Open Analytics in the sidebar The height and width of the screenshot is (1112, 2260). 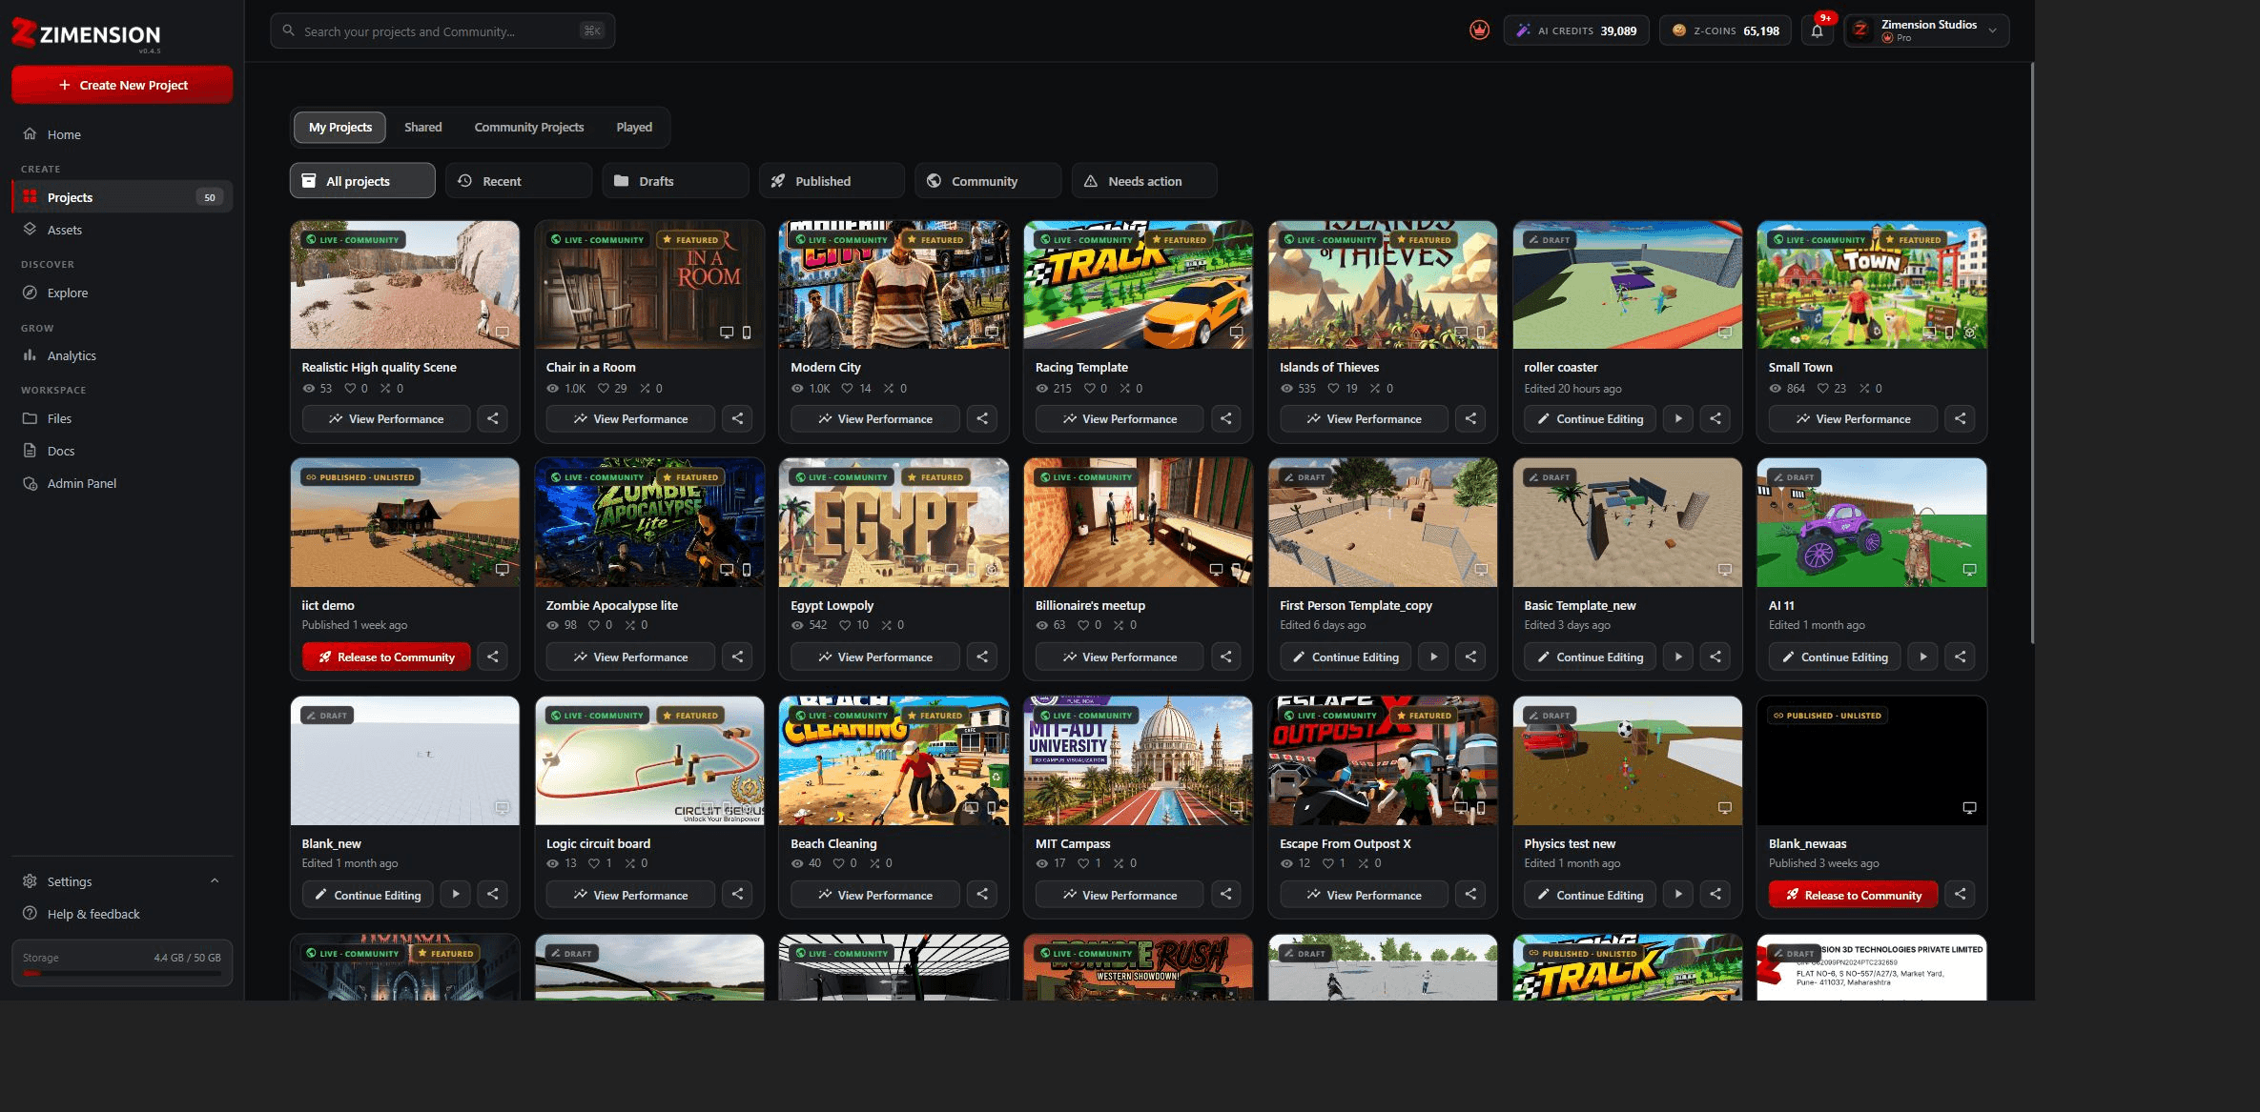pos(122,355)
